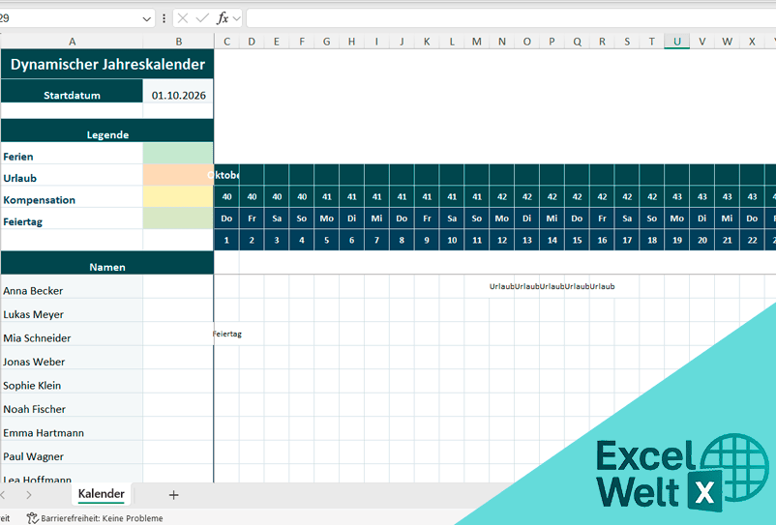Image resolution: width=776 pixels, height=525 pixels.
Task: Click the orange Urlaub color cell
Action: coord(178,175)
